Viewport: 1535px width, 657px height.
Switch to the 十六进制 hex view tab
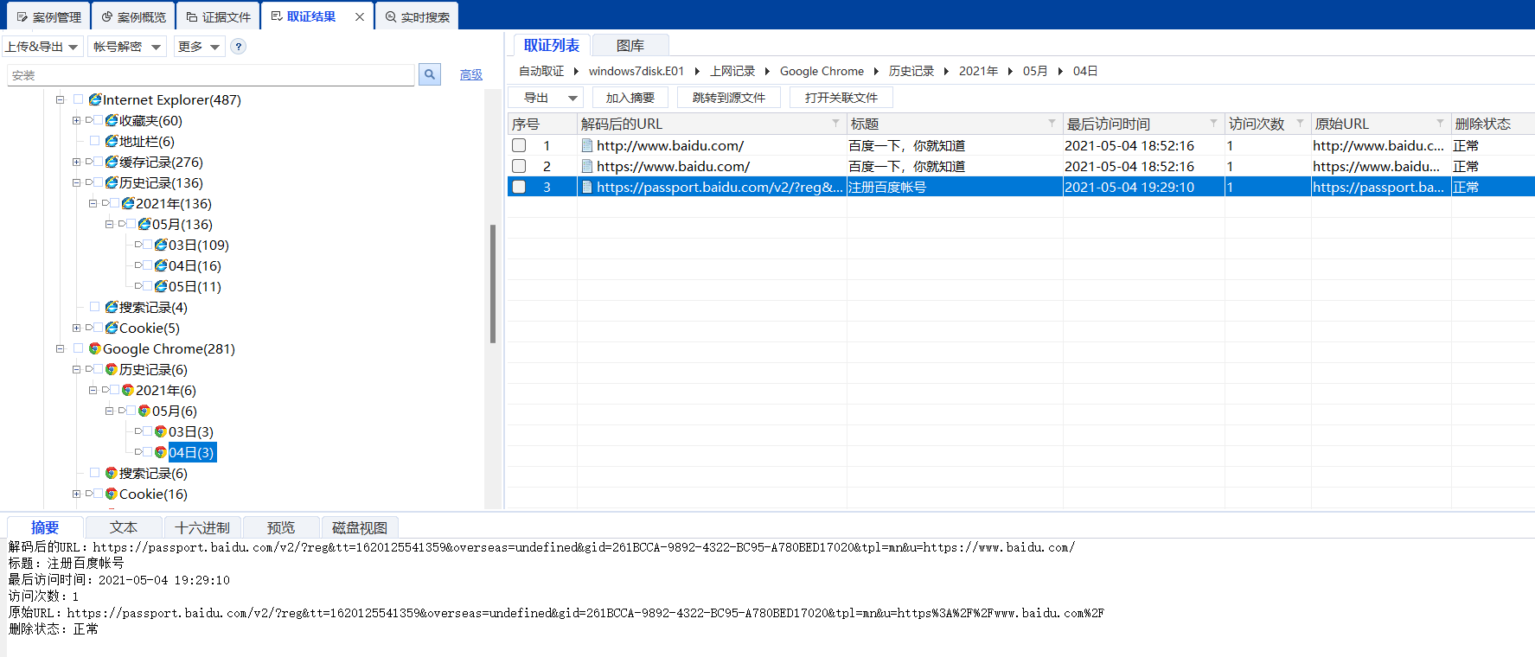coord(202,527)
